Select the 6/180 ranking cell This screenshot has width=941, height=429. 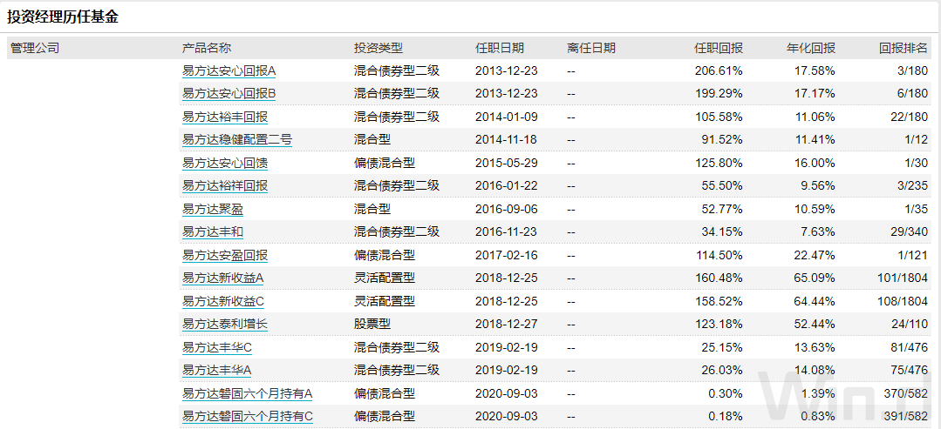[x=913, y=93]
